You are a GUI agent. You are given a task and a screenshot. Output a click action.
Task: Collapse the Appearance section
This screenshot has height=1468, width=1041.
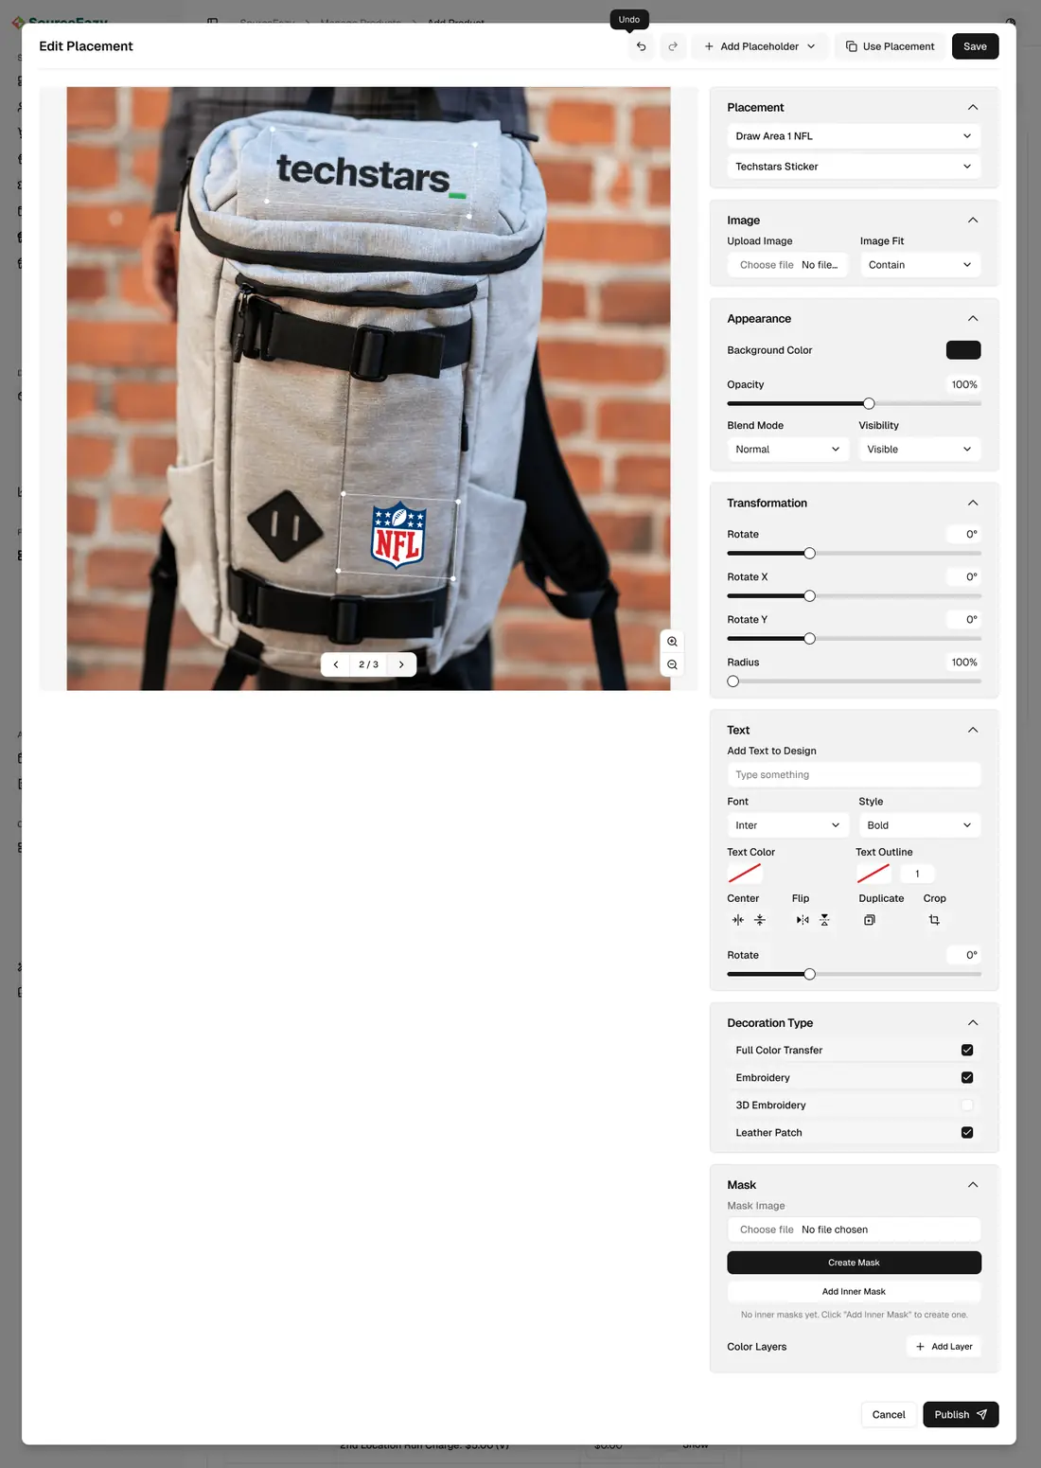[x=973, y=318]
